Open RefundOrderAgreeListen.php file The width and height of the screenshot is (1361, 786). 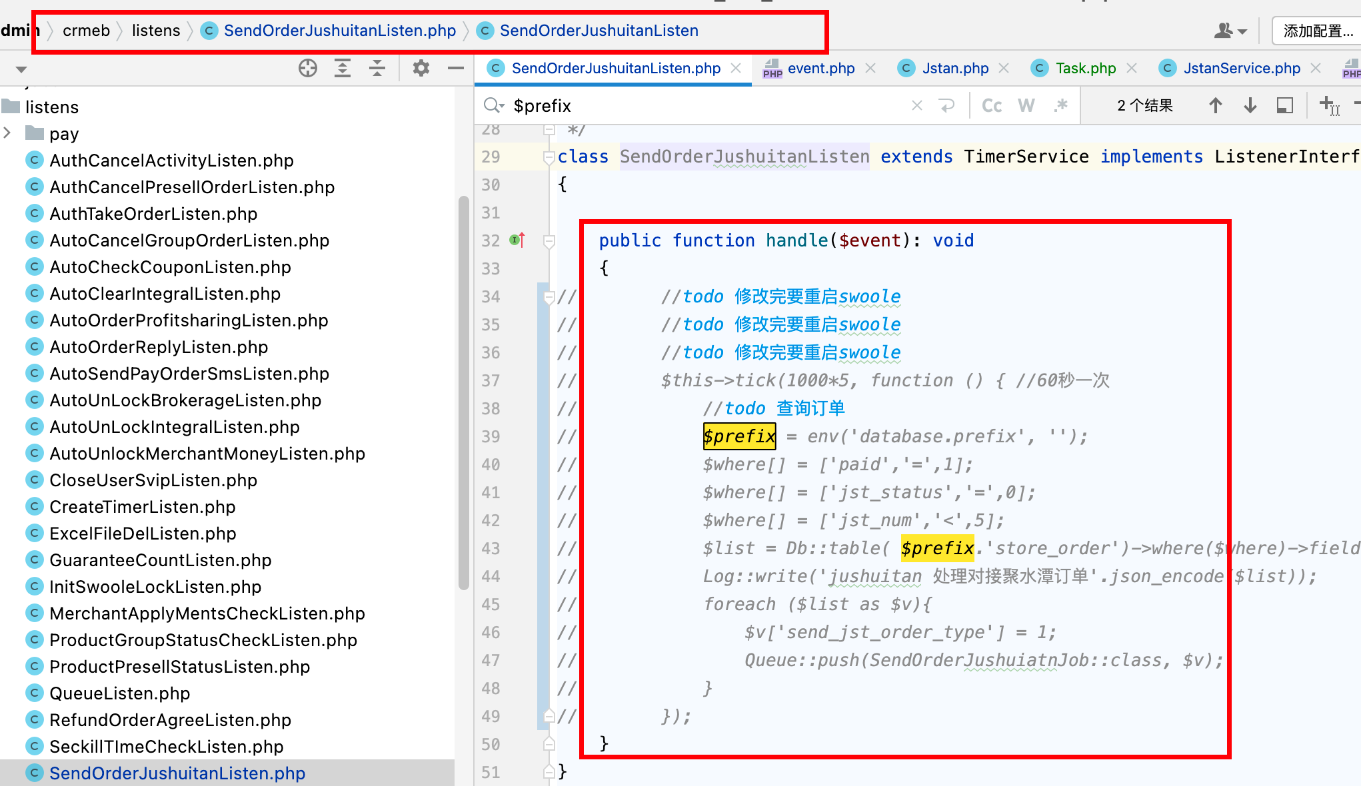click(170, 719)
